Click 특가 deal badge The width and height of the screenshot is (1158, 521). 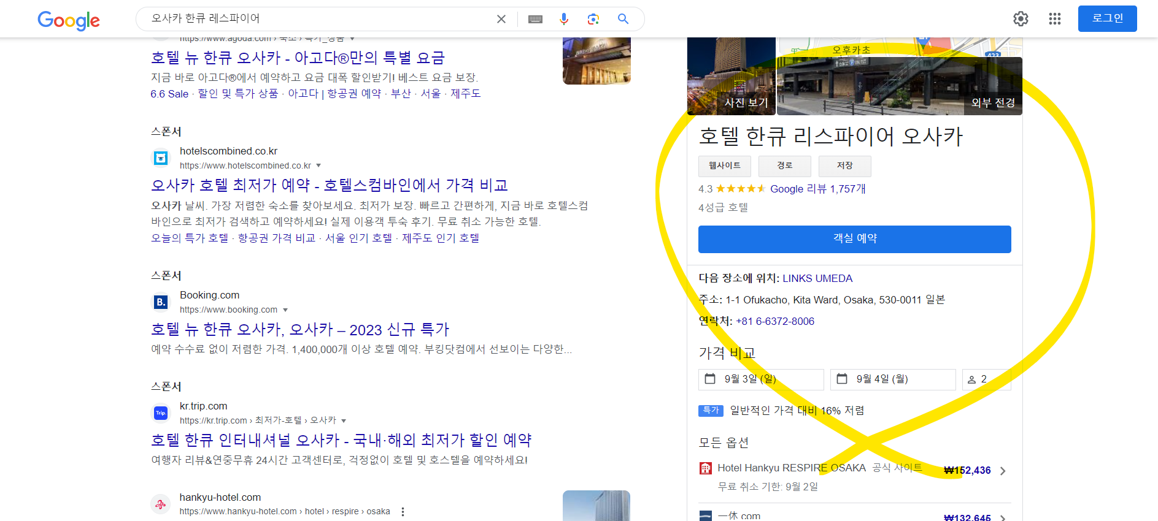pos(711,411)
